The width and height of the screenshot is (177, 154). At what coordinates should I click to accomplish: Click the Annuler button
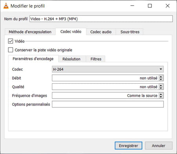tap(159, 146)
